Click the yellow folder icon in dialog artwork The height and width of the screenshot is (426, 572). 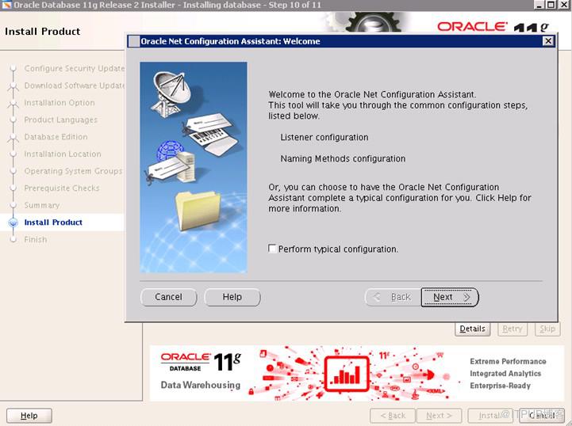click(x=198, y=211)
